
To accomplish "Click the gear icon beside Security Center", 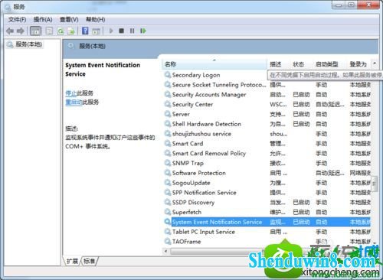I will [x=168, y=105].
